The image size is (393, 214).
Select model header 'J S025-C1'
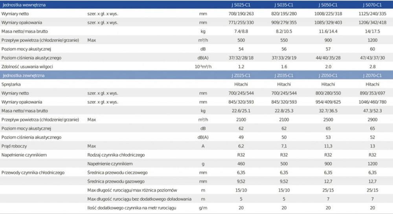(241, 5)
